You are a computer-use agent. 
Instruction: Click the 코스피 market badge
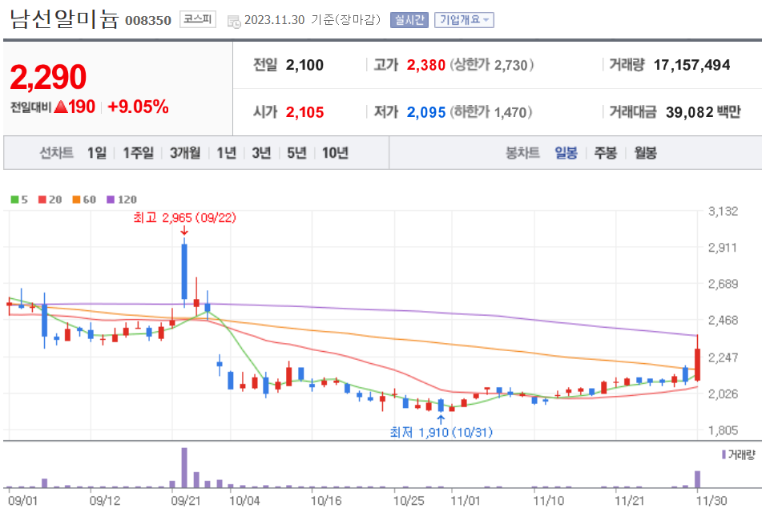coord(198,19)
